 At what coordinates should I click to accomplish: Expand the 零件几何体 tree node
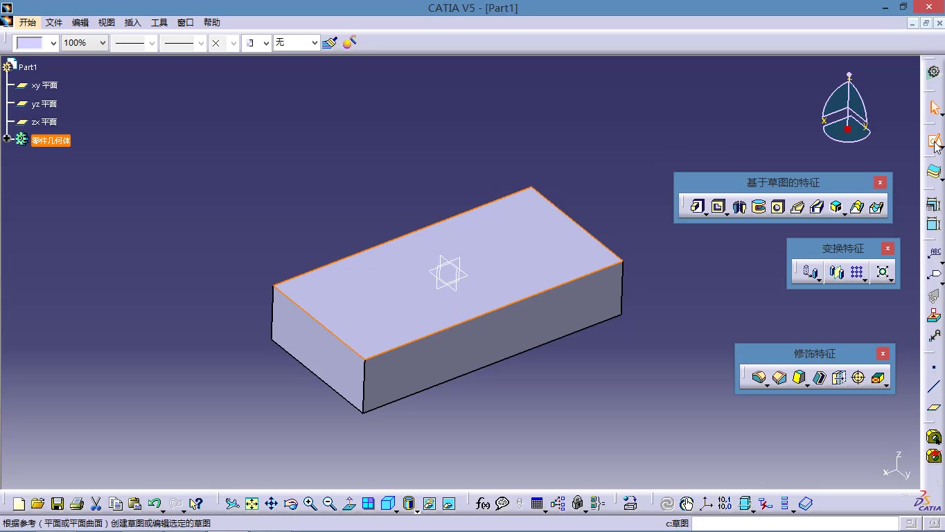point(7,139)
